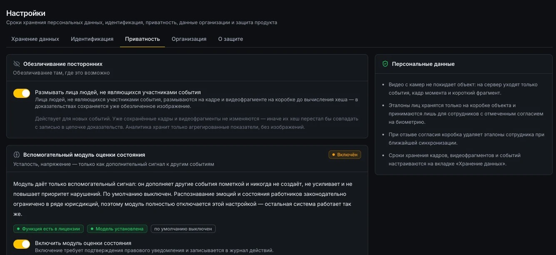
Task: Click the bullet about Эталоны лиц
Action: coord(466,114)
